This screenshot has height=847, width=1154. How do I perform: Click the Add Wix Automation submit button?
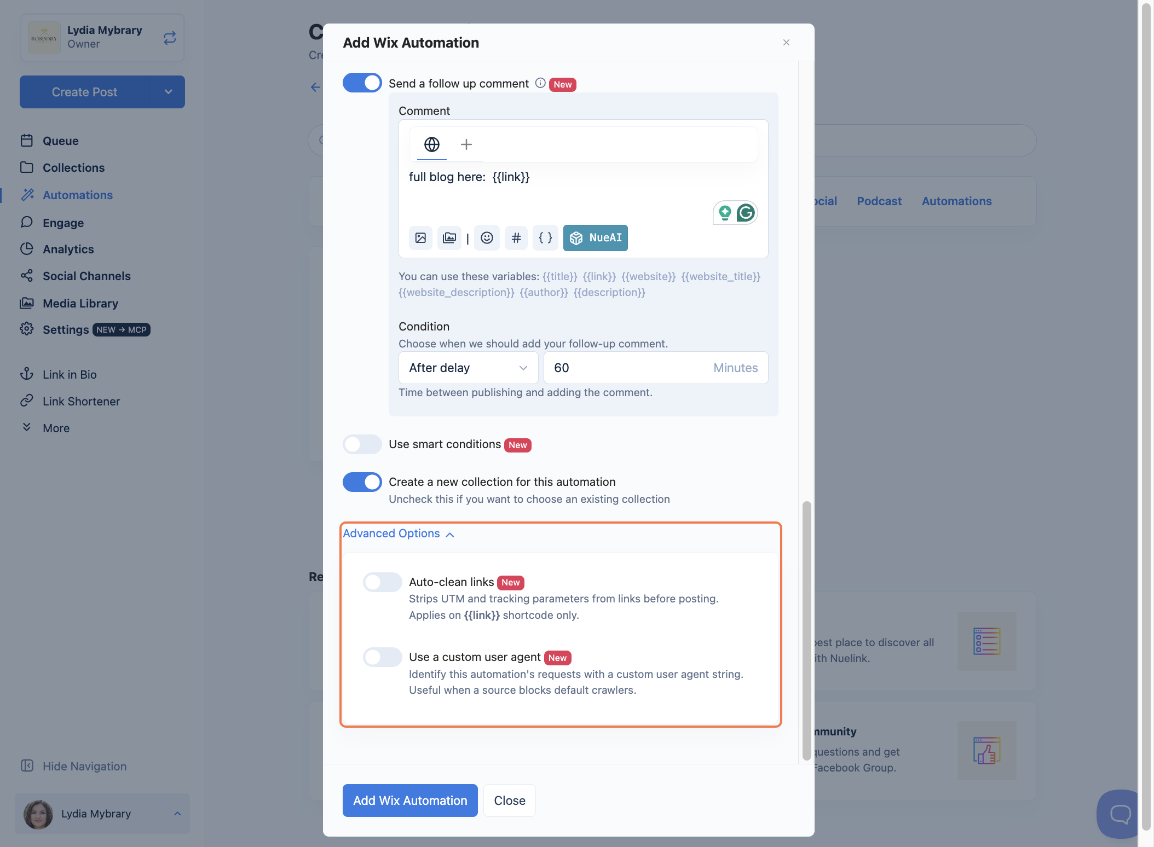point(410,800)
